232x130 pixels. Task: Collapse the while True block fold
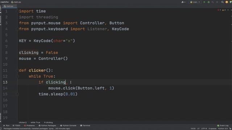(17, 76)
